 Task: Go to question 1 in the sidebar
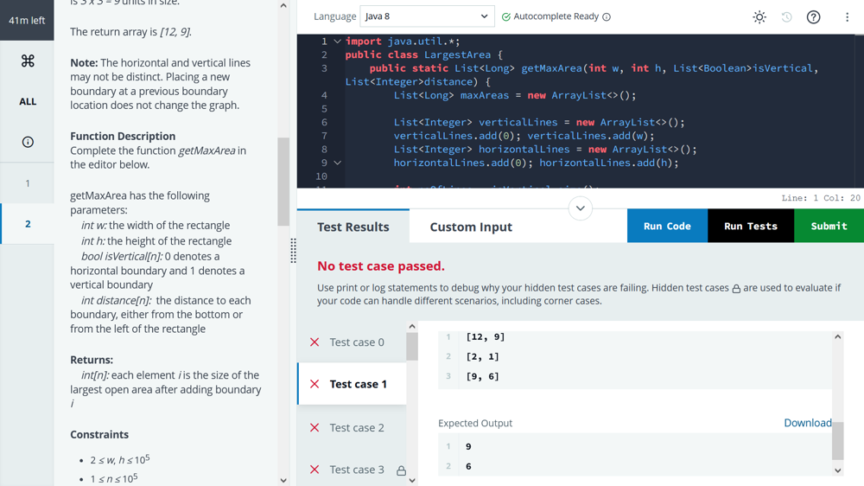coord(28,183)
